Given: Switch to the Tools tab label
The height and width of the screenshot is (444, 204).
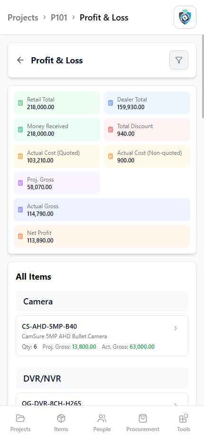Looking at the screenshot, I should click(x=184, y=429).
